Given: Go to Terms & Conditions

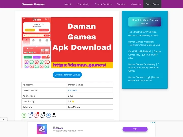Looking at the screenshot, I should click(103, 4).
